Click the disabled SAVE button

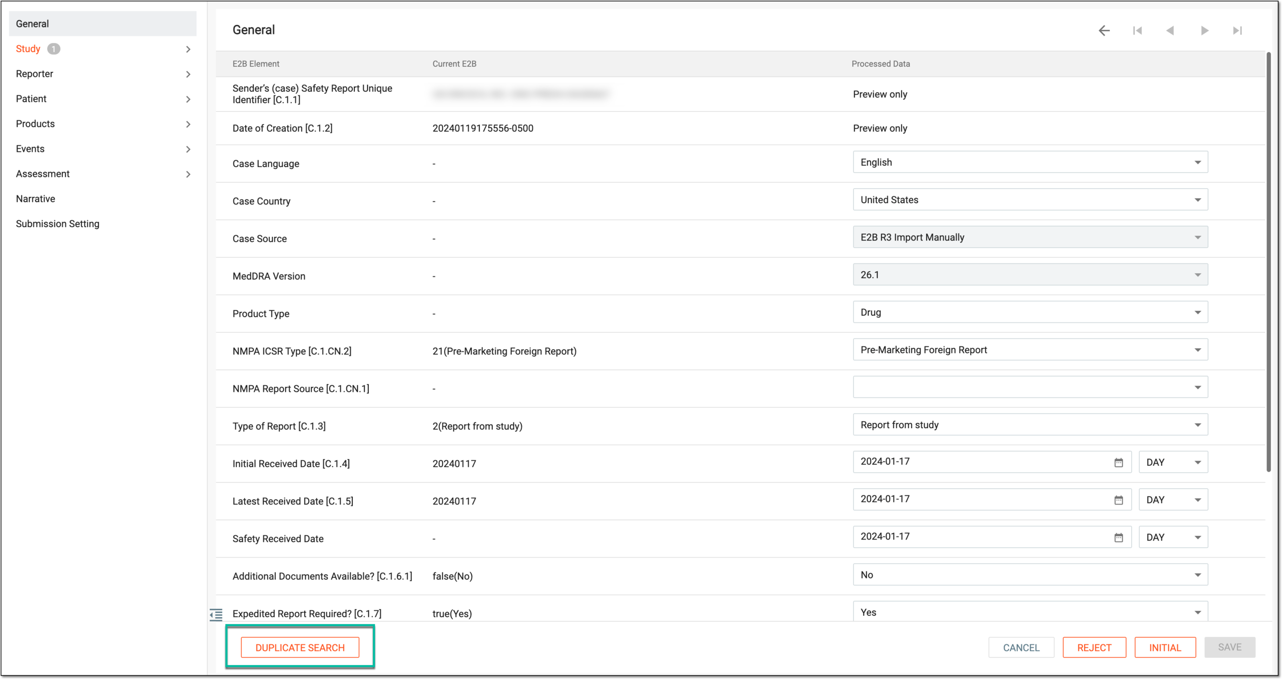click(x=1230, y=648)
